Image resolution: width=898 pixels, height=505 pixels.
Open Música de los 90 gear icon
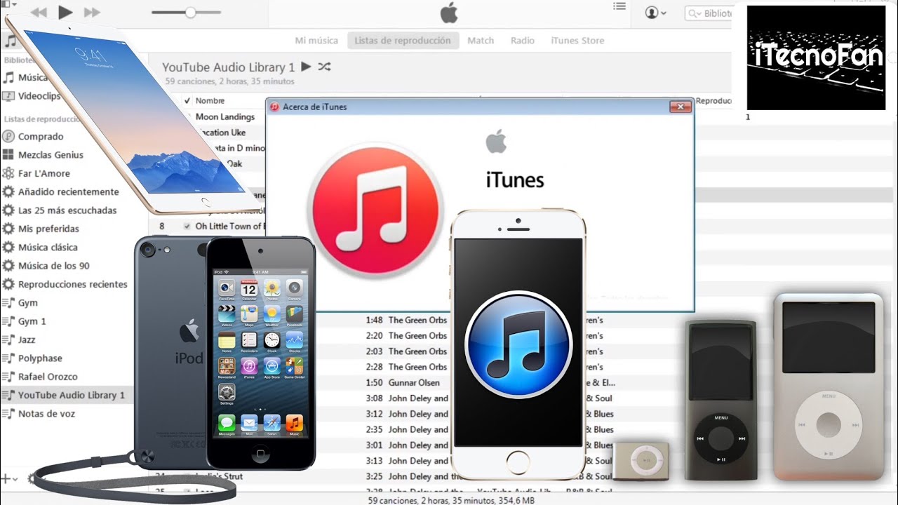tap(8, 266)
